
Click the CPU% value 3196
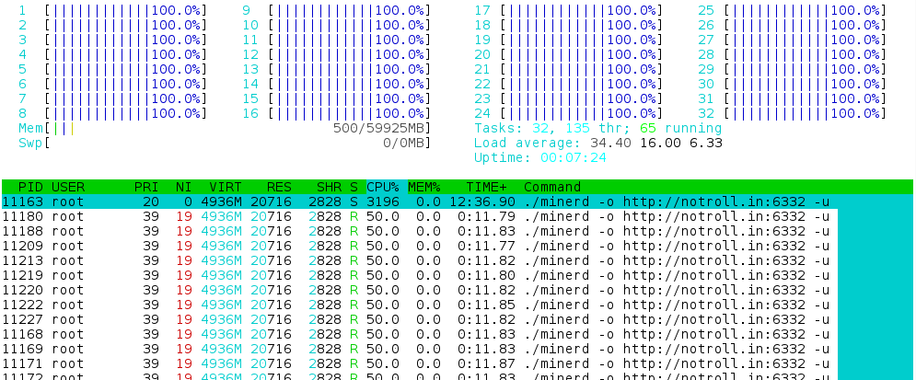tap(383, 202)
